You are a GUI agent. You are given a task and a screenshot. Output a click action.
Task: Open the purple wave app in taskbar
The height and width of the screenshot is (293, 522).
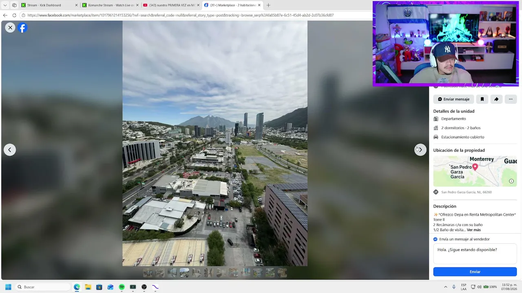pos(155,287)
